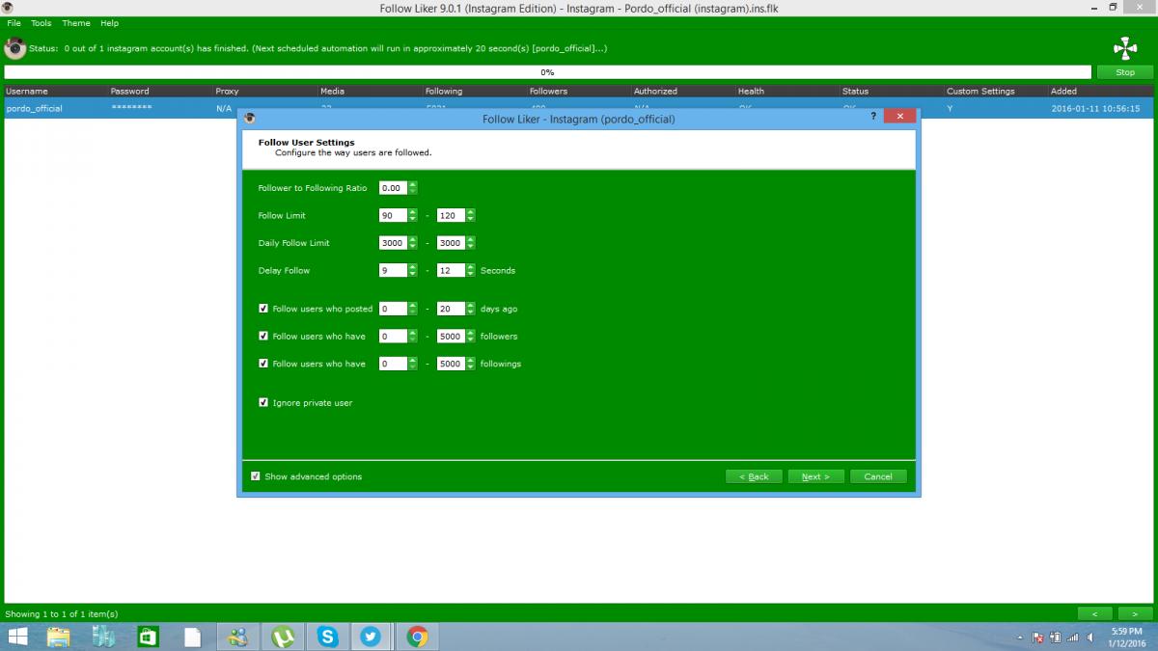The image size is (1158, 651).
Task: Open the Twitter app on the taskbar
Action: point(372,637)
